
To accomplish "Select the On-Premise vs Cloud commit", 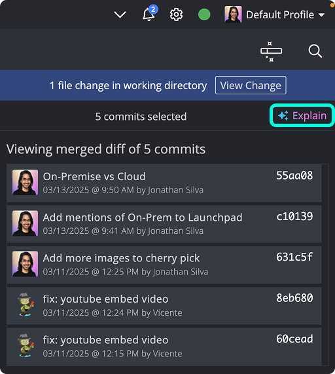I will [164, 183].
